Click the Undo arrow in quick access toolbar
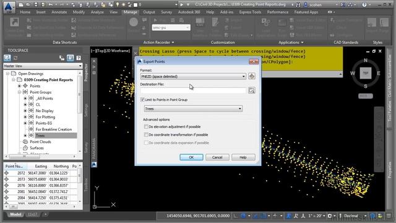Image resolution: width=396 pixels, height=223 pixels. click(x=51, y=4)
